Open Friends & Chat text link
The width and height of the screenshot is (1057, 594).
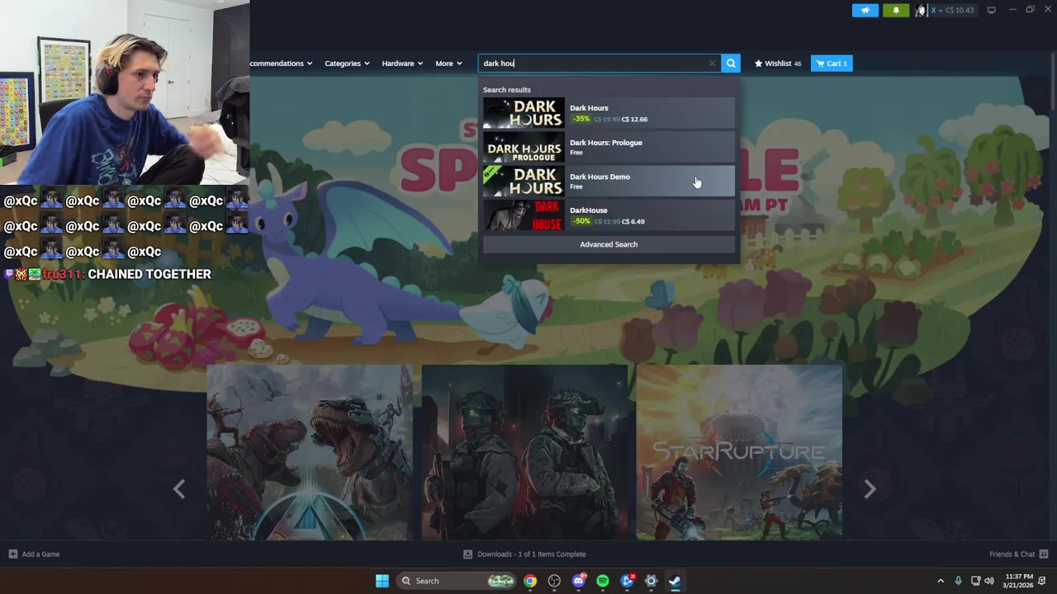pos(1012,554)
